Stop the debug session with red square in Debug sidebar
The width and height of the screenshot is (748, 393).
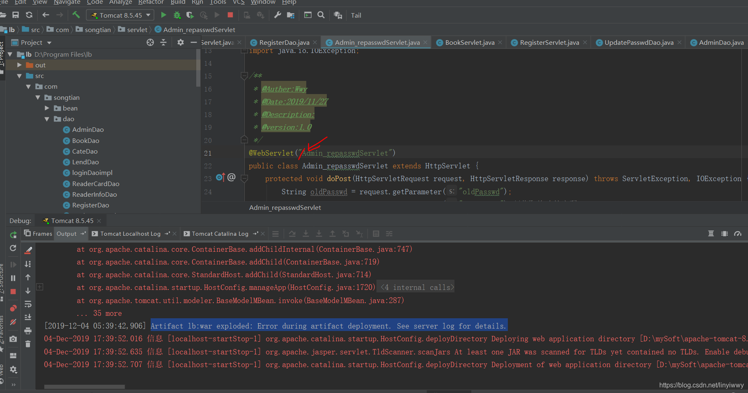point(13,292)
